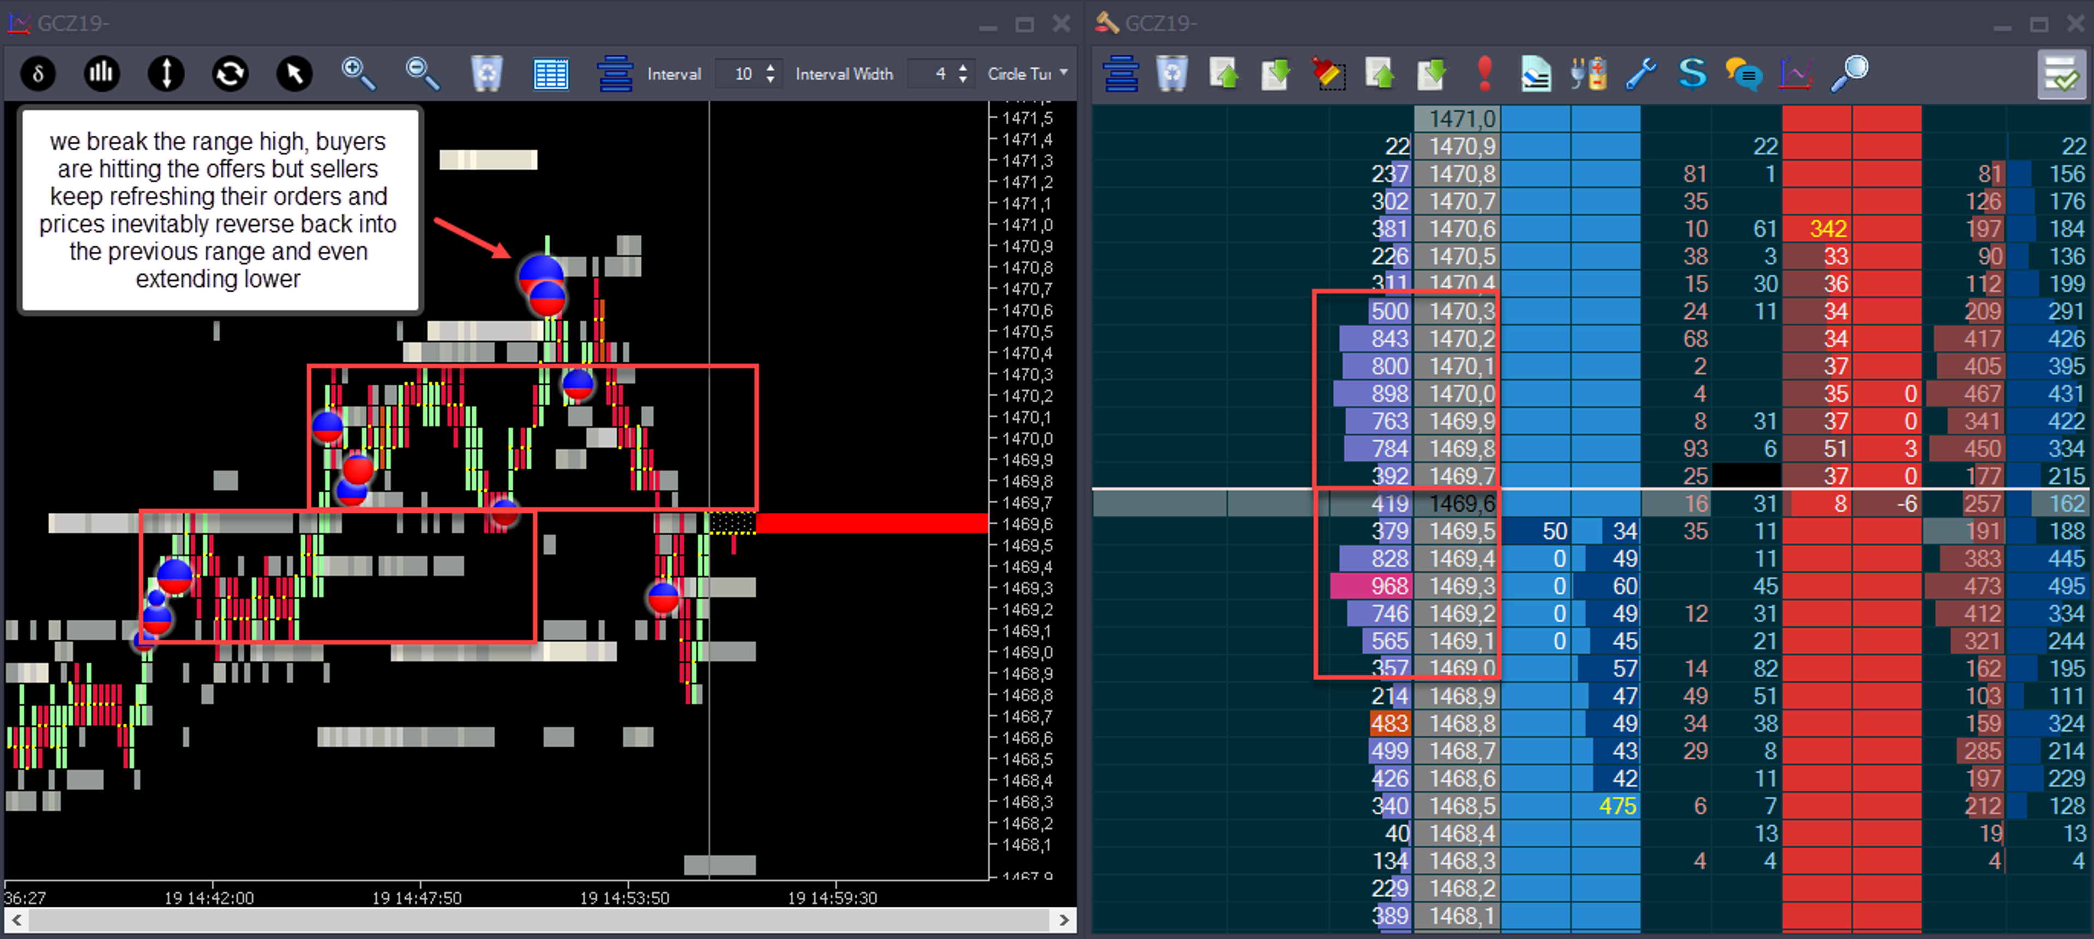Image resolution: width=2094 pixels, height=939 pixels.
Task: Click up-arrow page icon right of paintbrush
Action: (x=1380, y=74)
